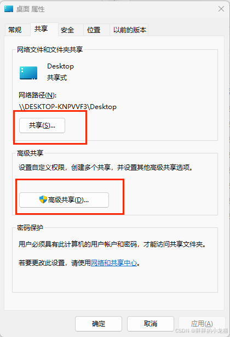Viewport: 230px width, 337px height.
Task: Confirm with the 确定 button
Action: coord(99,324)
